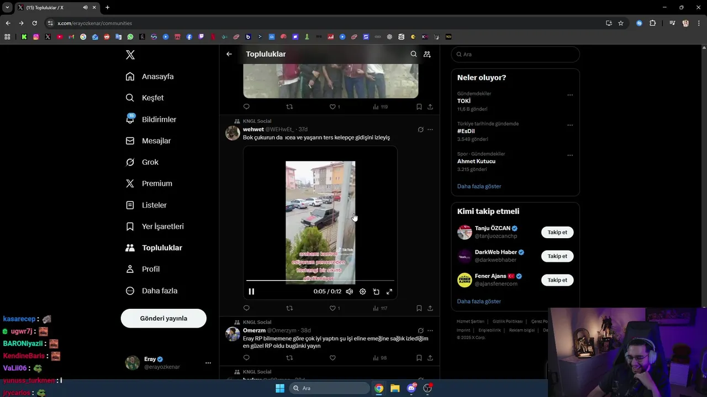The width and height of the screenshot is (707, 397).
Task: Open KNGL Social community link above wehwet
Action: (257, 121)
